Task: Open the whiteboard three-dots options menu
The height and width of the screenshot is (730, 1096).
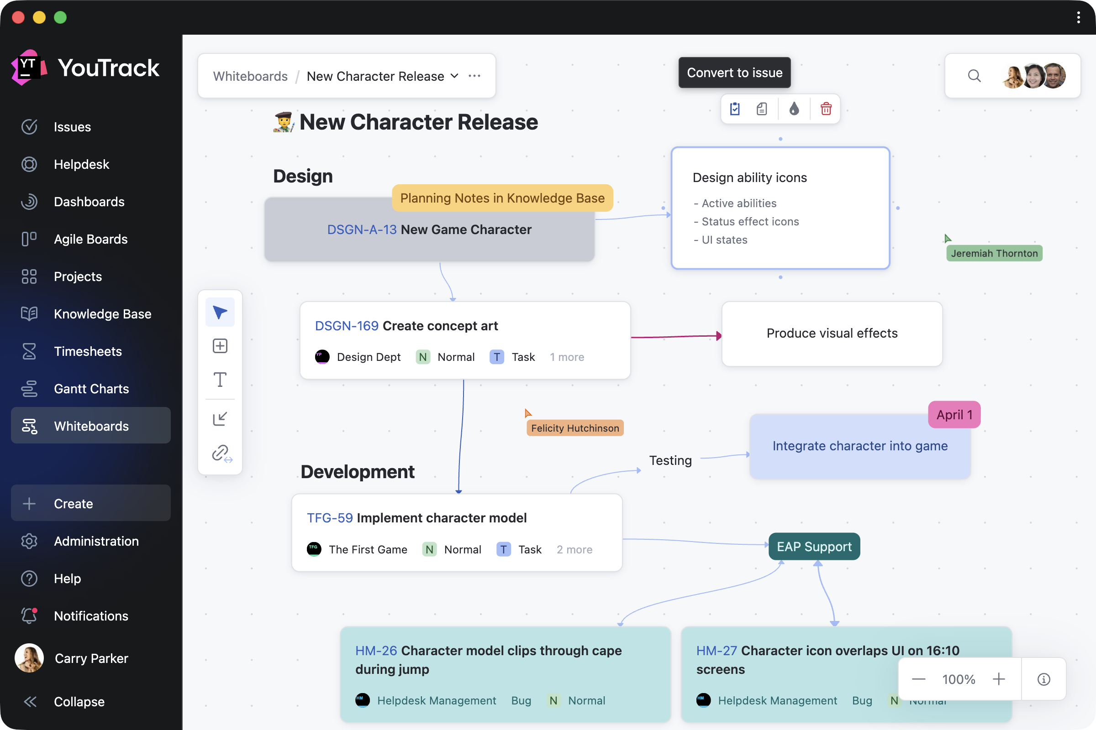Action: (474, 76)
